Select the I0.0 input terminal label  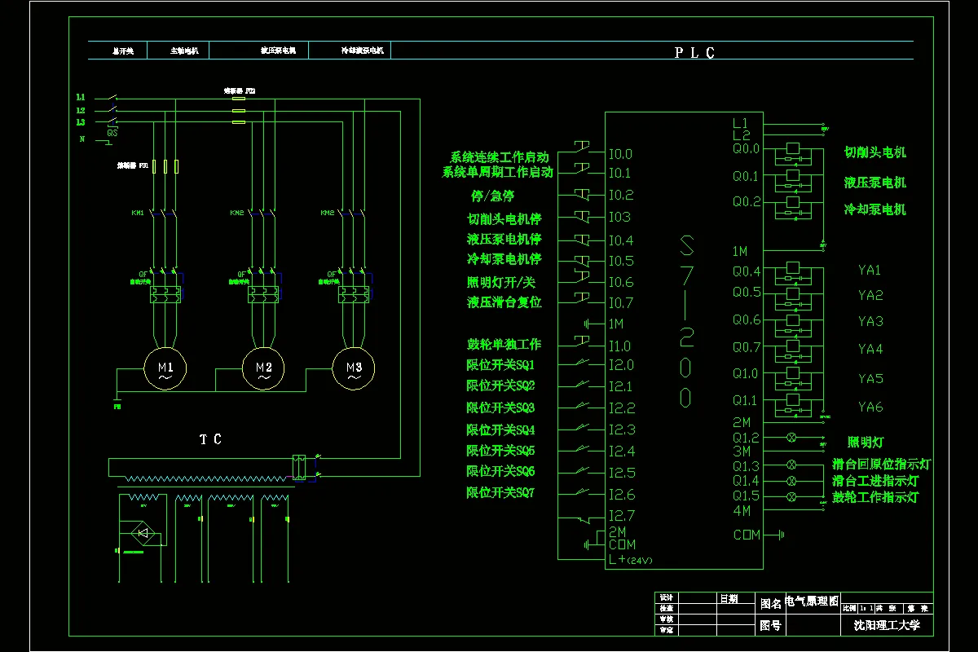click(620, 153)
